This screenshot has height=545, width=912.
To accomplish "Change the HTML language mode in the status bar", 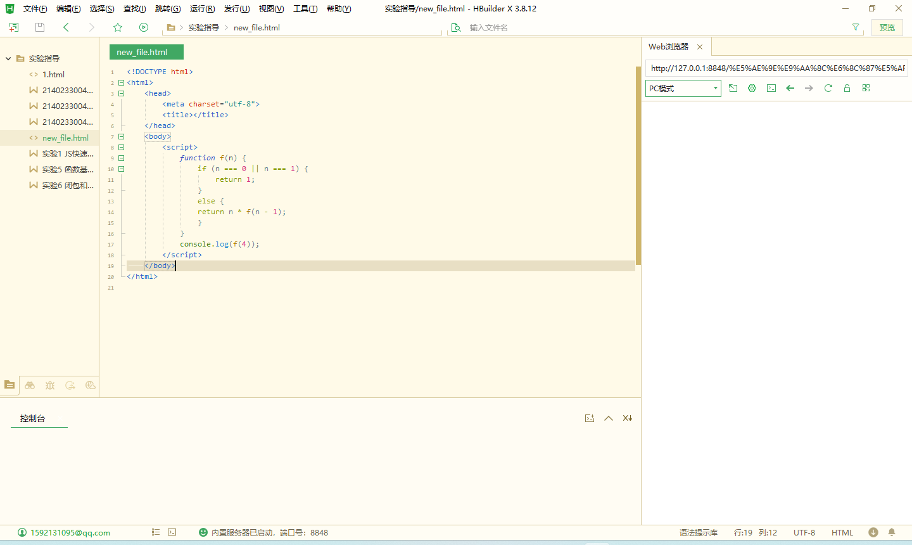I will [842, 532].
